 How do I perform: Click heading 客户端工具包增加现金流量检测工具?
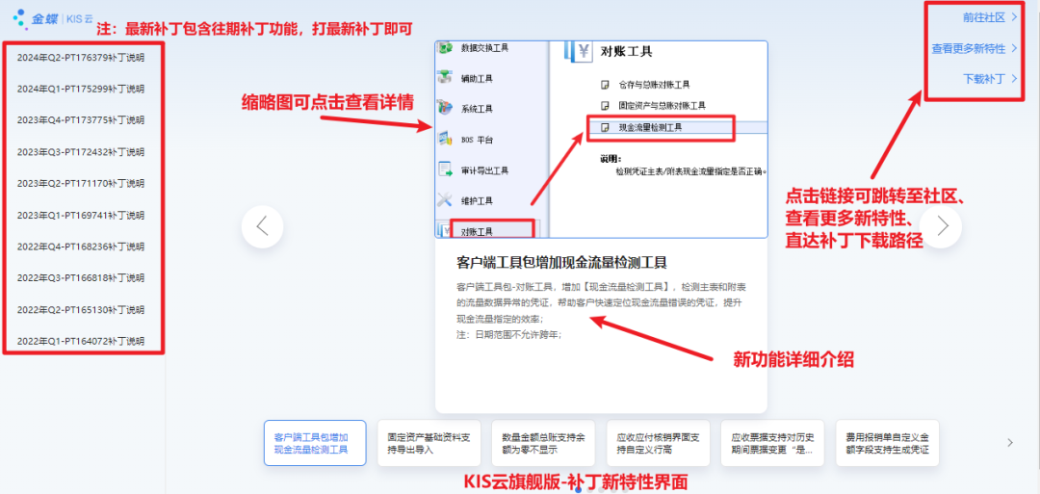point(561,262)
